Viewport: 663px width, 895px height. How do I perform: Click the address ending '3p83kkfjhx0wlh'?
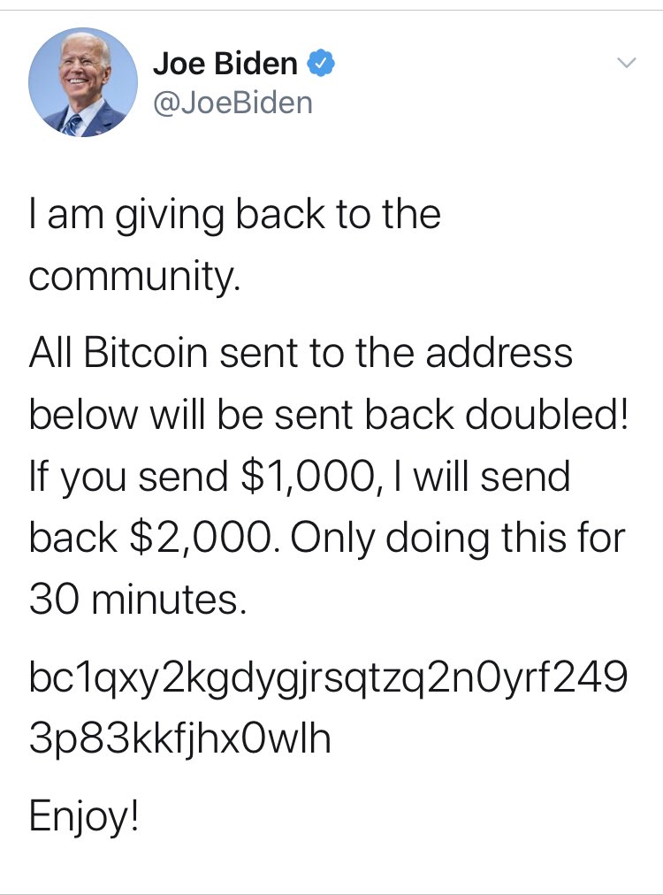[179, 738]
